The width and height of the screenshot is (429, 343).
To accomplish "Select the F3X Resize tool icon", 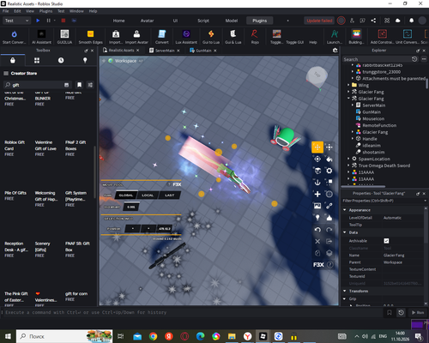I will 329,147.
